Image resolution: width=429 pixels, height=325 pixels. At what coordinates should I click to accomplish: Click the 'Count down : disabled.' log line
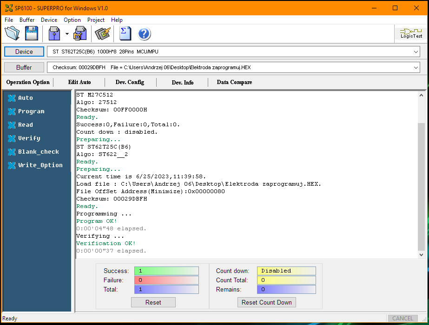click(117, 132)
